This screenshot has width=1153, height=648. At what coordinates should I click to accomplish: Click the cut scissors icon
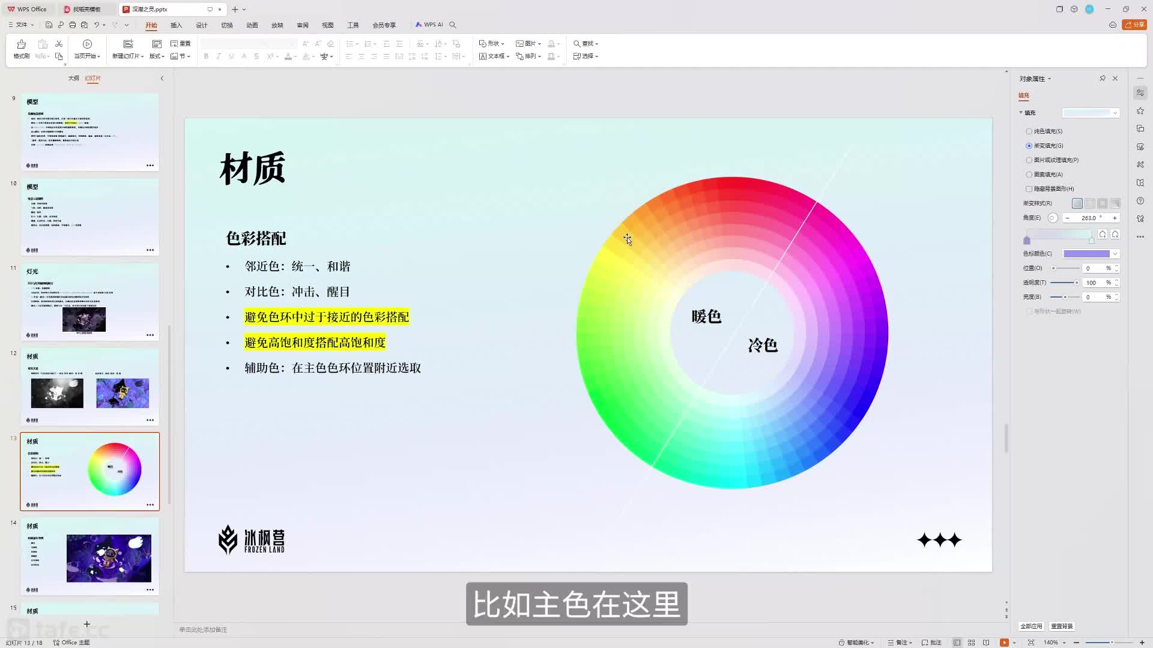[x=59, y=44]
